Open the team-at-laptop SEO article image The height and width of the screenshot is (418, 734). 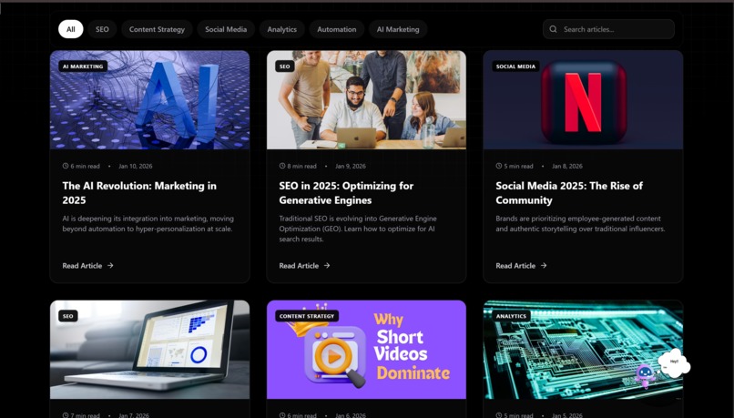click(x=366, y=99)
